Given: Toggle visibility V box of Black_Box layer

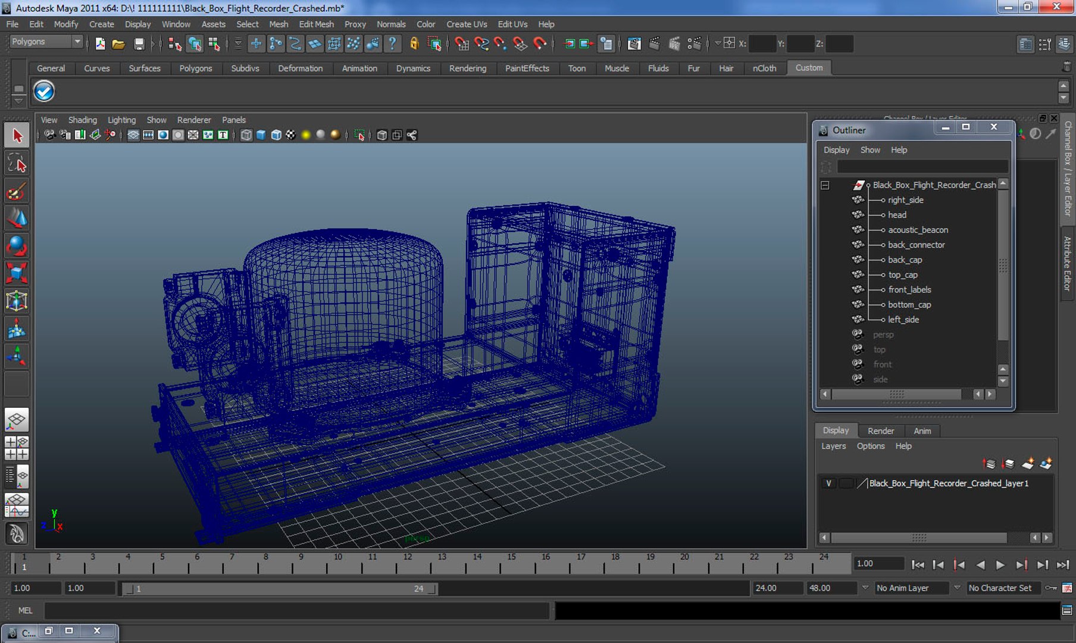Looking at the screenshot, I should 828,483.
